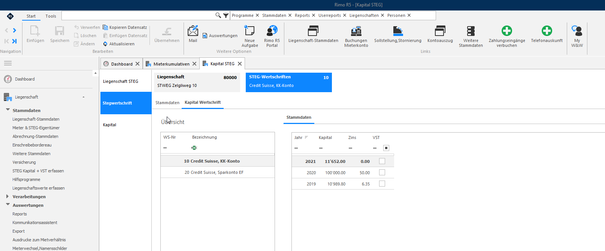Select Liegenschaft STEG section

coord(126,81)
